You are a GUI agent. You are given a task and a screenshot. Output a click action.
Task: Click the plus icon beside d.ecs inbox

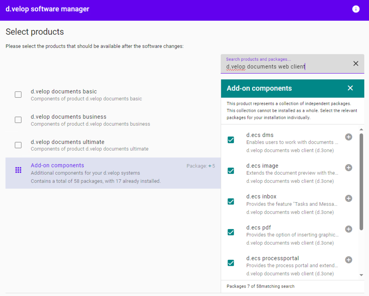coord(348,198)
